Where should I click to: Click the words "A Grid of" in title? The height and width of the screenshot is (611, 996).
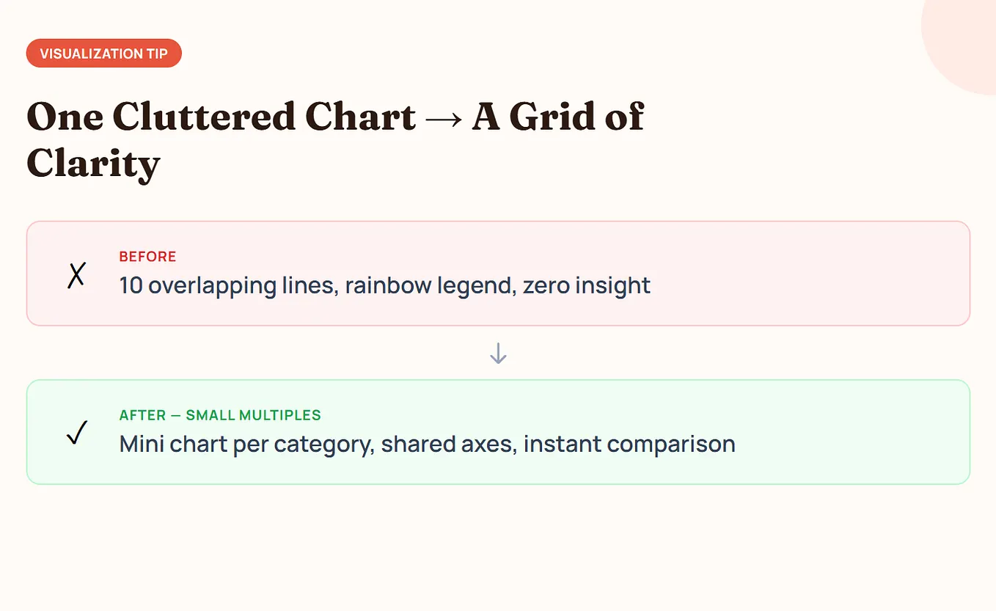557,117
